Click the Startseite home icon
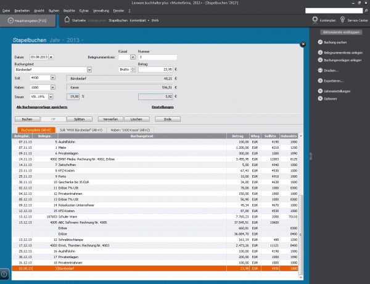Viewport: 370px width, 284px height. [x=67, y=20]
